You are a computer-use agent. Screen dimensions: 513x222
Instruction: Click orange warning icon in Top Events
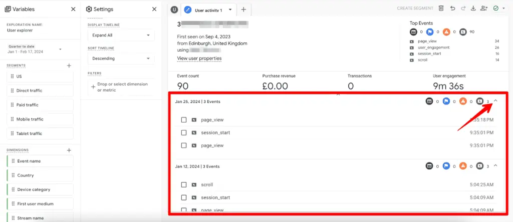tap(446, 32)
